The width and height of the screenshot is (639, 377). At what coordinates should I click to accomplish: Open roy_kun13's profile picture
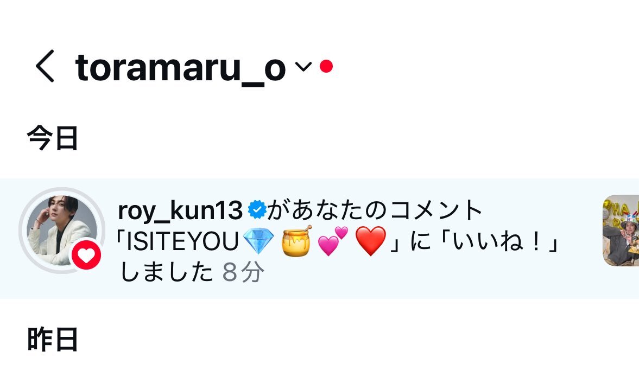click(62, 231)
